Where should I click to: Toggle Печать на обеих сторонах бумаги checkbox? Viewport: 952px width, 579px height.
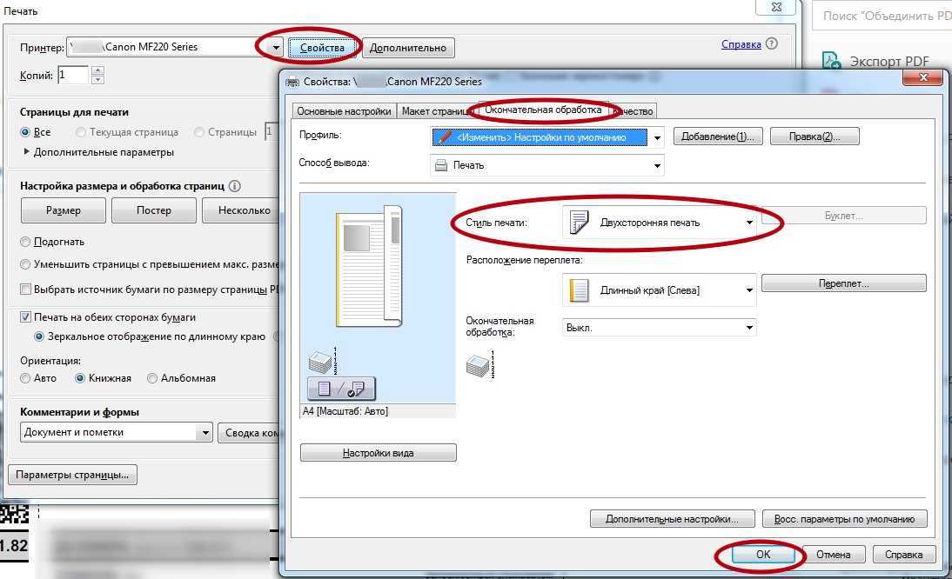tap(25, 317)
